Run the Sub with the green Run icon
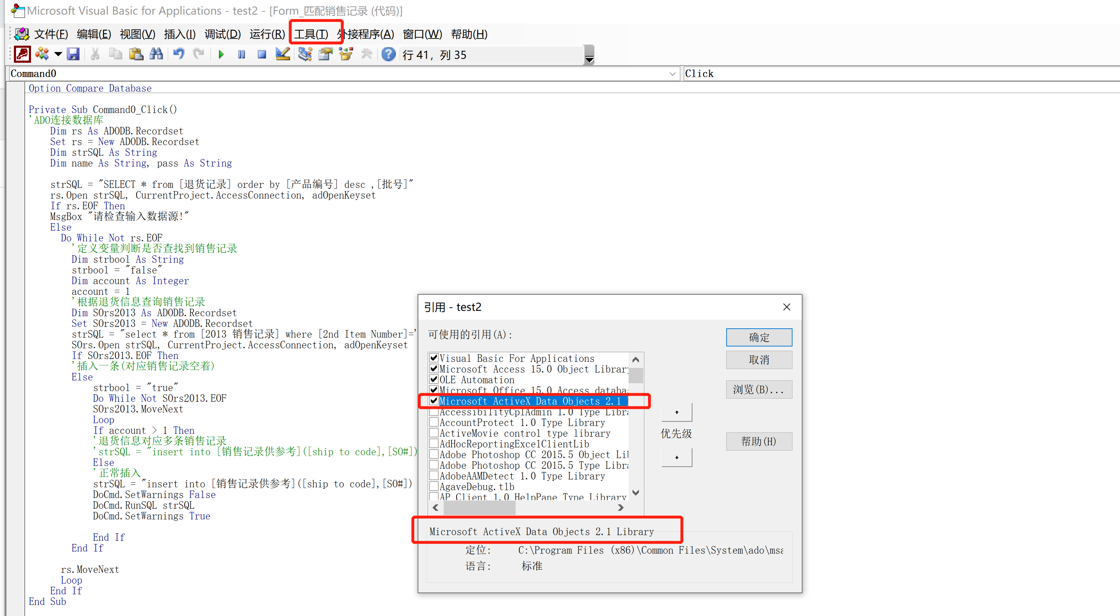Viewport: 1120px width, 616px height. click(x=221, y=54)
